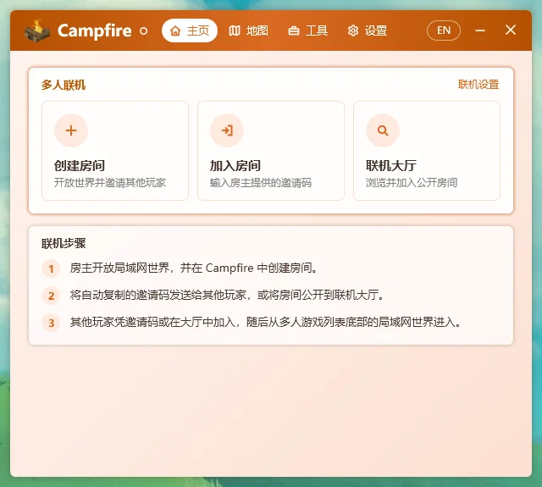Viewport: 542px width, 487px height.
Task: Click step 3 text about 其他玩家凭邀请码
Action: click(266, 322)
